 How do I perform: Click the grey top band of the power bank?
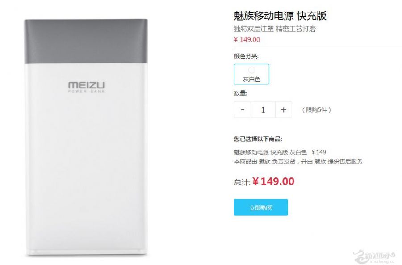pos(86,41)
